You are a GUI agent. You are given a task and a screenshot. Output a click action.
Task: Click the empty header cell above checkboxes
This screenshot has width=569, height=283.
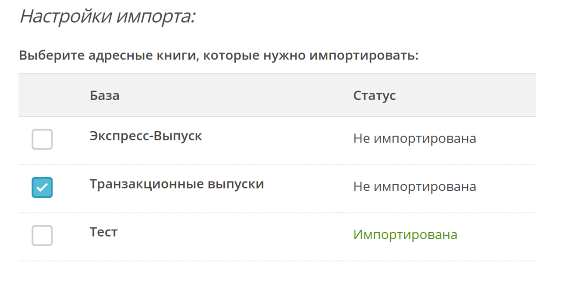coord(48,95)
